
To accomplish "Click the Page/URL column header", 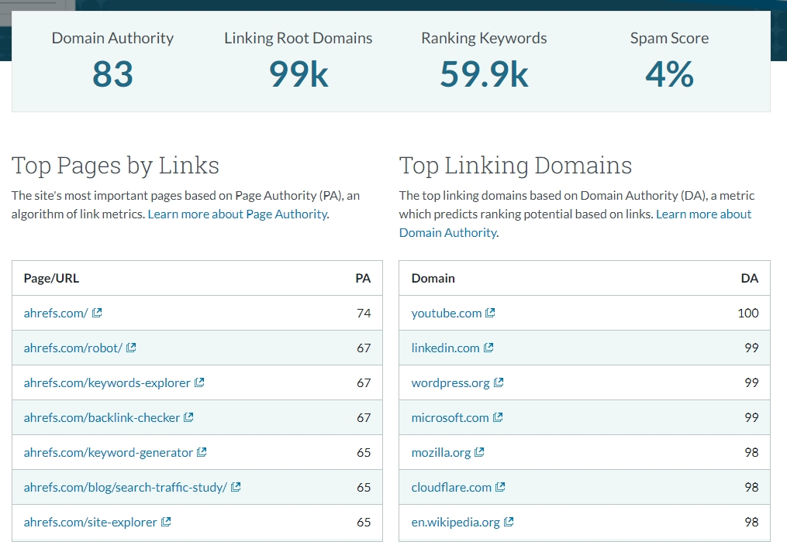I will pos(51,278).
